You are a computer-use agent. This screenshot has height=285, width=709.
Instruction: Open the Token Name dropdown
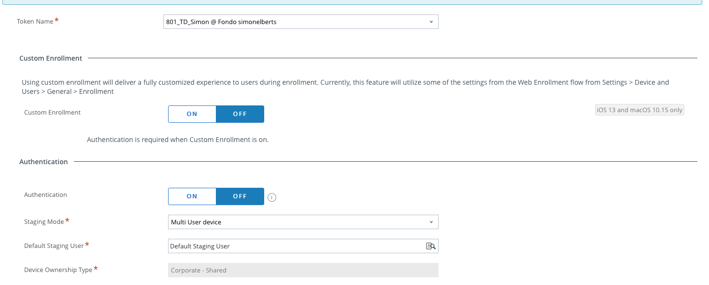pos(300,22)
